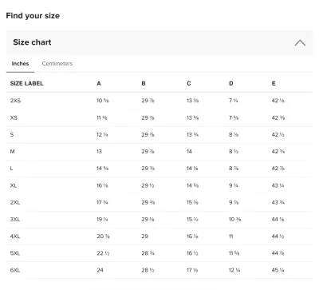The image size is (319, 290).
Task: Click column header A
Action: (x=99, y=84)
